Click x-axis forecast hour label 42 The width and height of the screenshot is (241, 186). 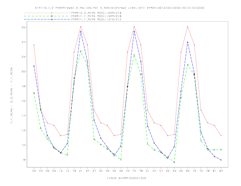click(127, 171)
